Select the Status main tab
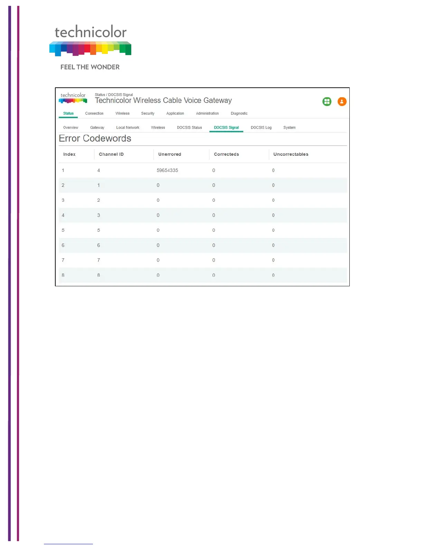 [x=68, y=113]
